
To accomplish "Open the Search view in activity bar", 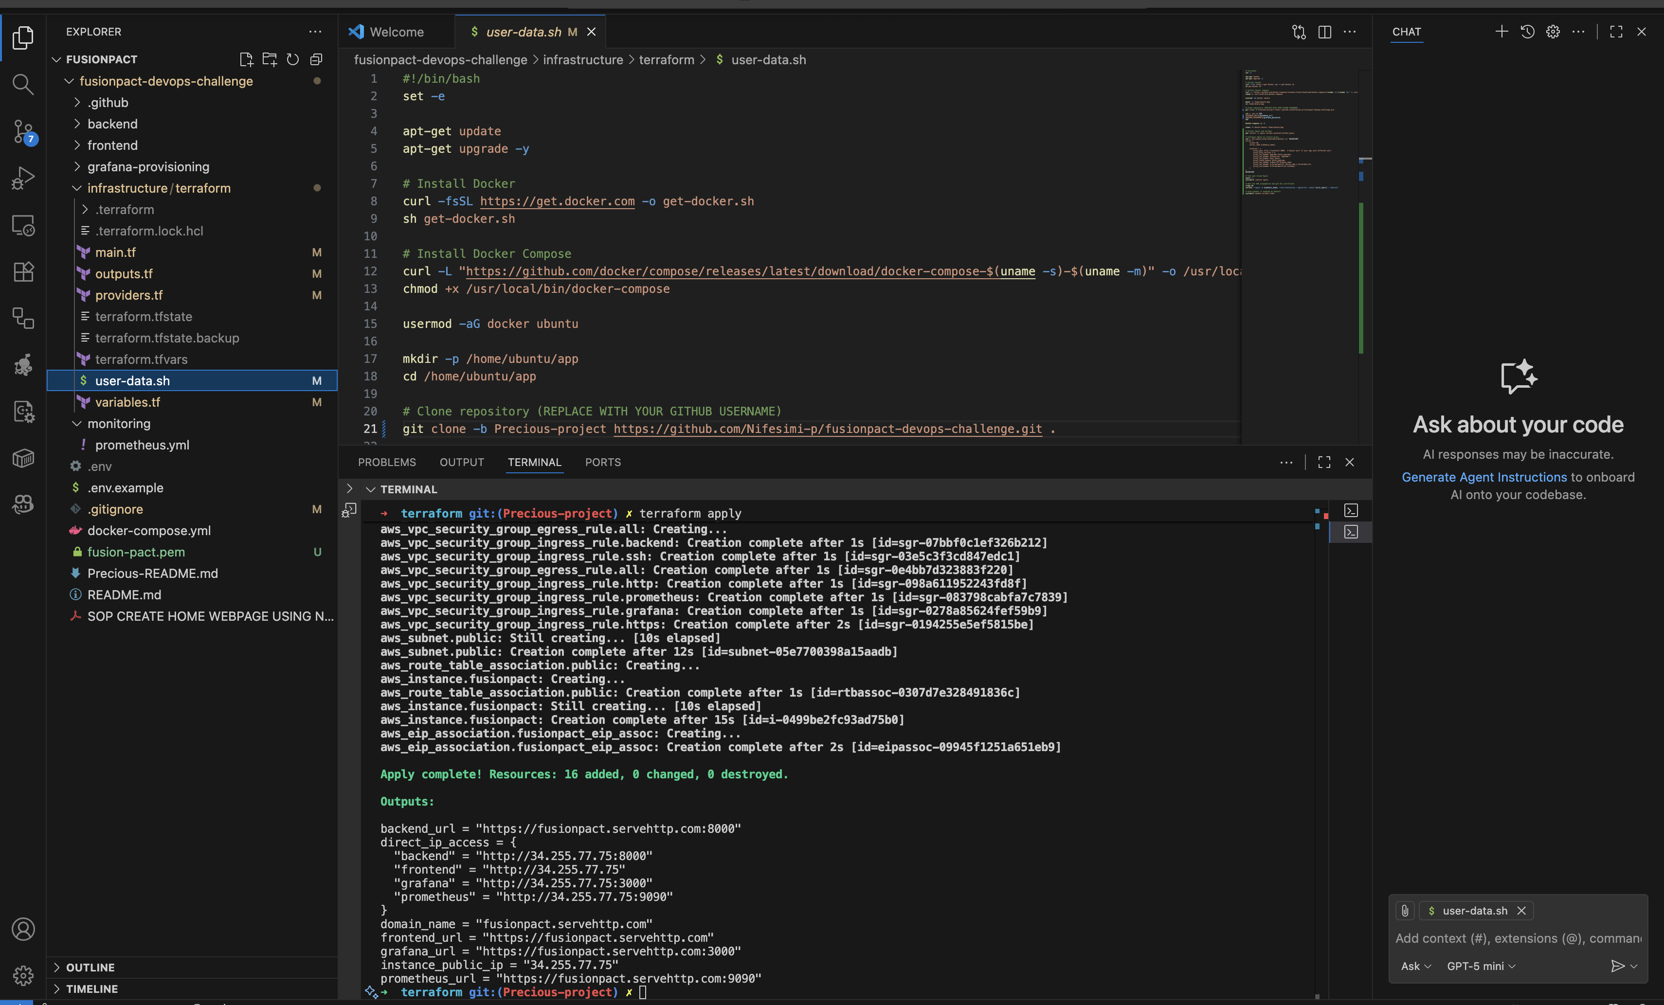I will pyautogui.click(x=23, y=85).
